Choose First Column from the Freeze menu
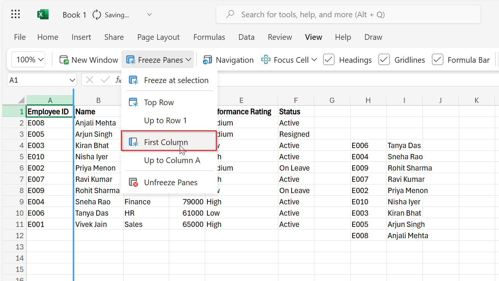The width and height of the screenshot is (499, 281). click(166, 142)
